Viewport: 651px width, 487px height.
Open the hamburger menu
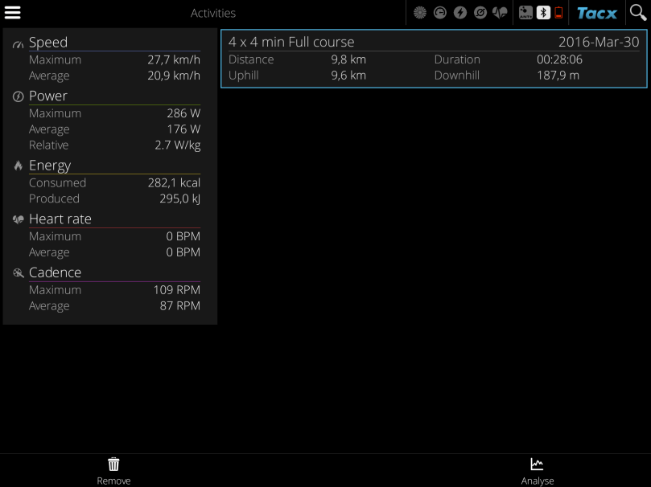coord(13,13)
